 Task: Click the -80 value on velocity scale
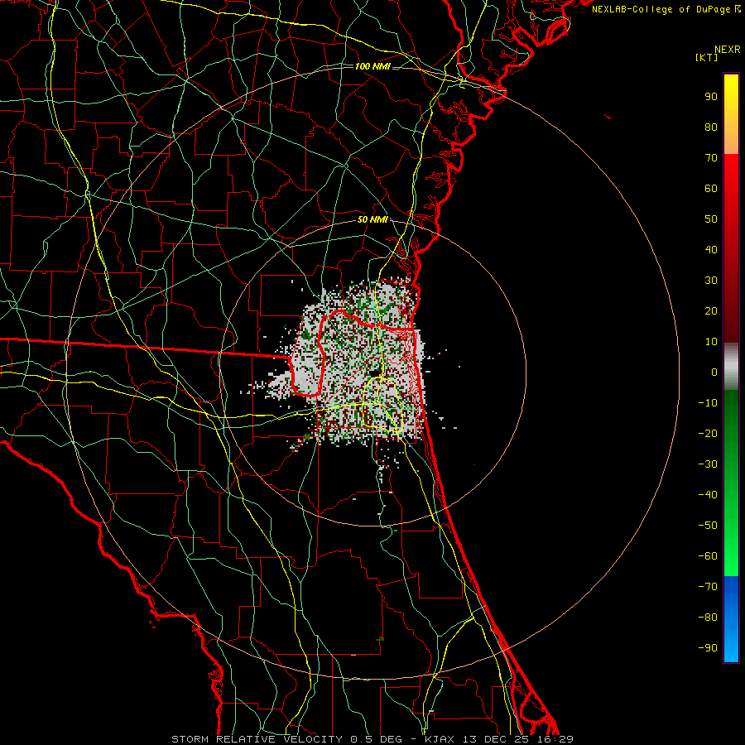(708, 618)
